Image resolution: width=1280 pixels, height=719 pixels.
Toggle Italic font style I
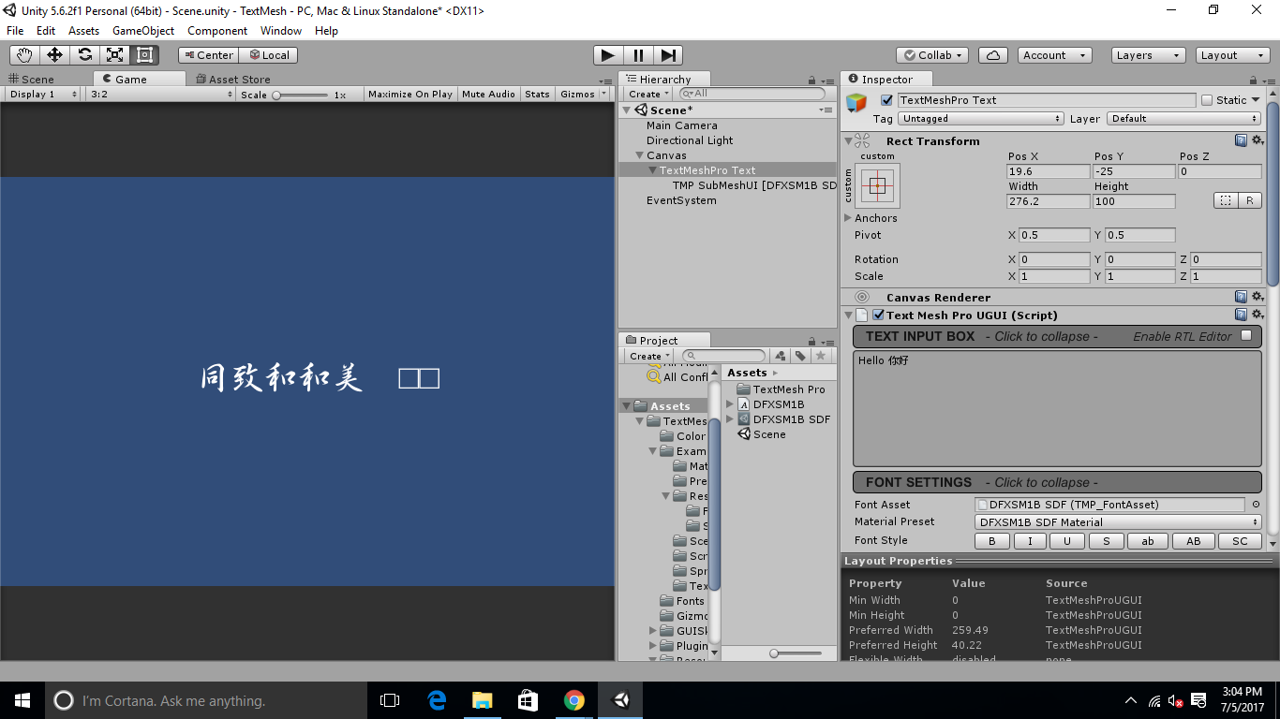point(1030,541)
